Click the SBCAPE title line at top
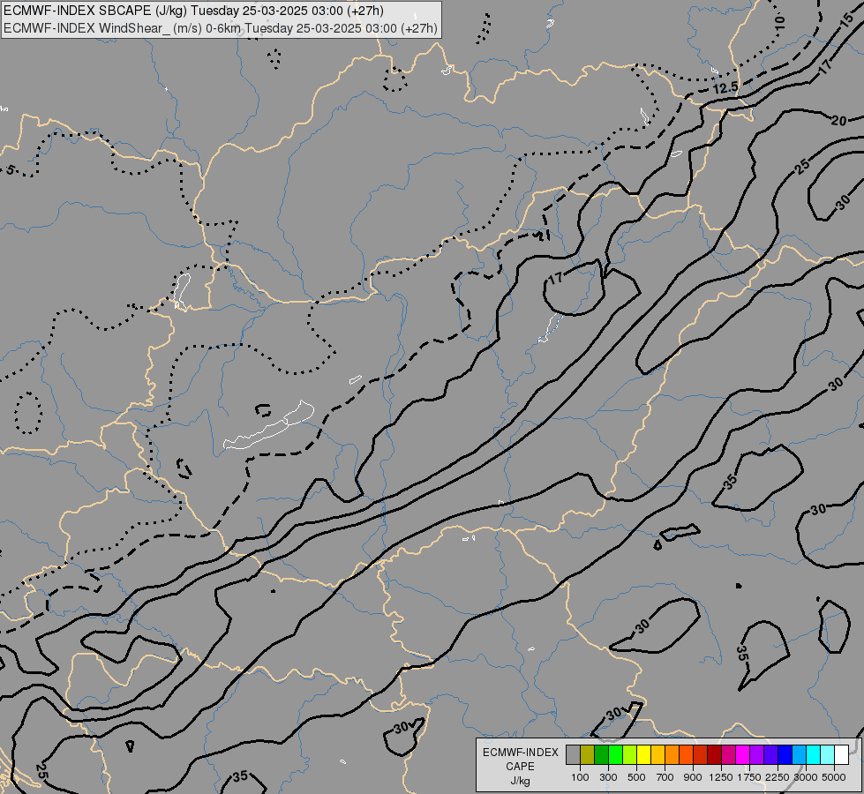 coord(193,11)
